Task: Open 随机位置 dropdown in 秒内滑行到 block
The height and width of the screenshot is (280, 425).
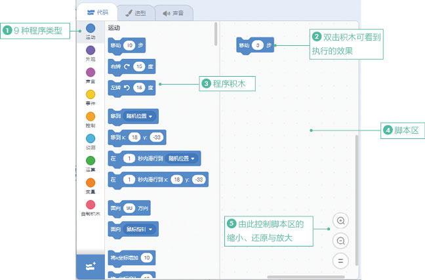Action: tap(182, 159)
